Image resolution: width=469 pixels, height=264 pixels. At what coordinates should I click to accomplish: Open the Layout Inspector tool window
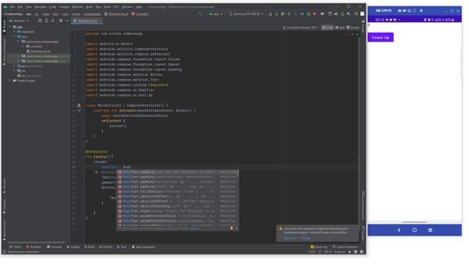pyautogui.click(x=345, y=247)
